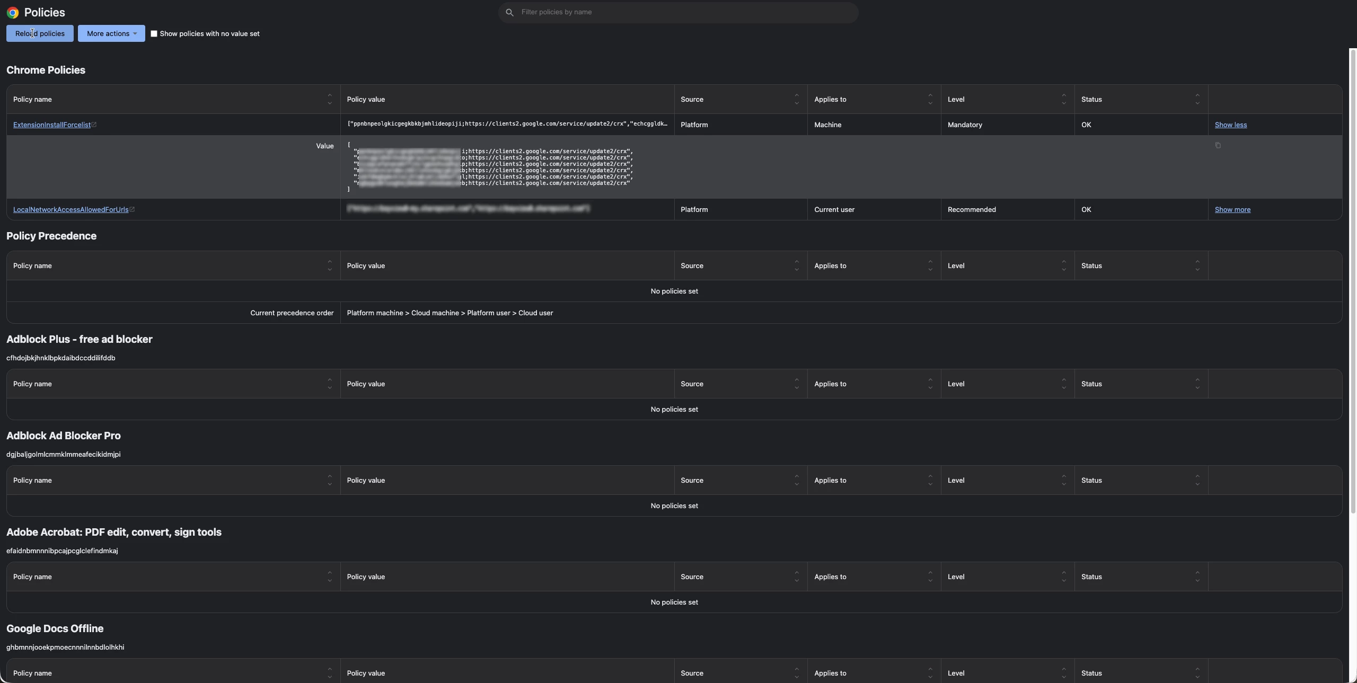The image size is (1357, 683).
Task: Click Level column sort arrows in Chrome Policies
Action: coord(1063,99)
